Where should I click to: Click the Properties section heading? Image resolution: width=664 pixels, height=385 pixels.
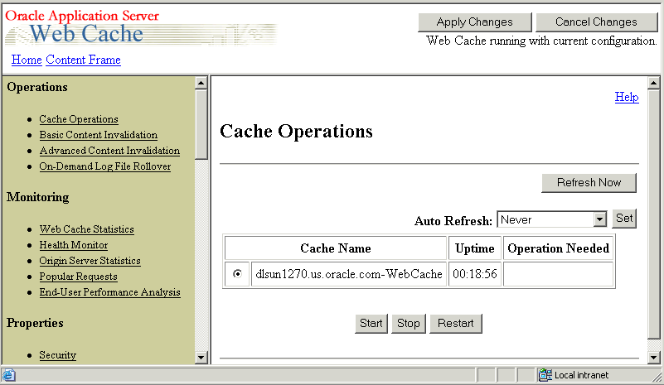click(x=35, y=323)
